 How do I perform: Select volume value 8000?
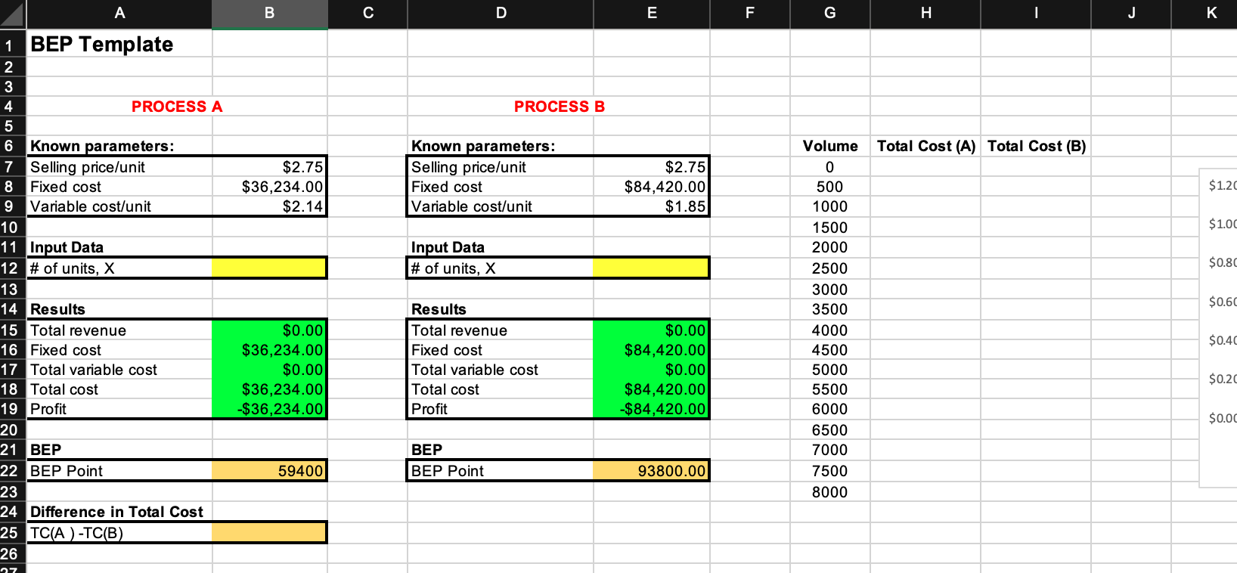[x=830, y=492]
